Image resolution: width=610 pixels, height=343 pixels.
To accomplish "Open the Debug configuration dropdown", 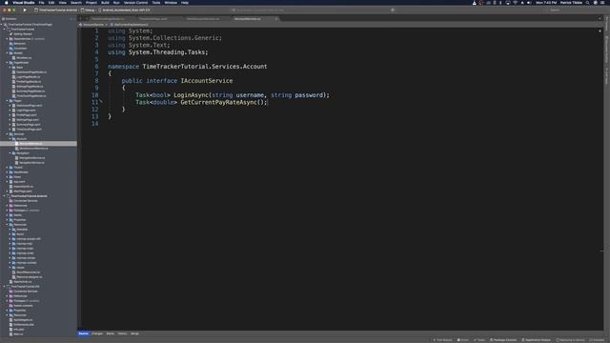I will coord(89,10).
